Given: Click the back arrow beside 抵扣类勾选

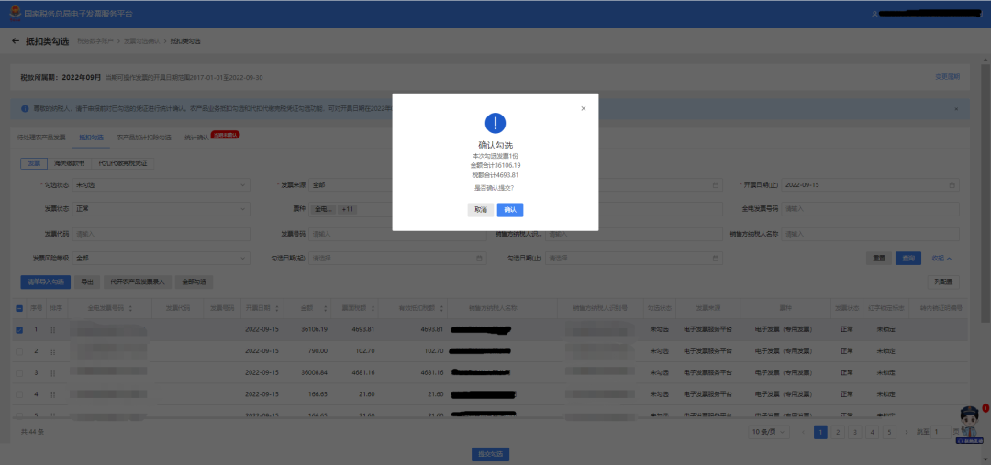Looking at the screenshot, I should click(x=16, y=41).
